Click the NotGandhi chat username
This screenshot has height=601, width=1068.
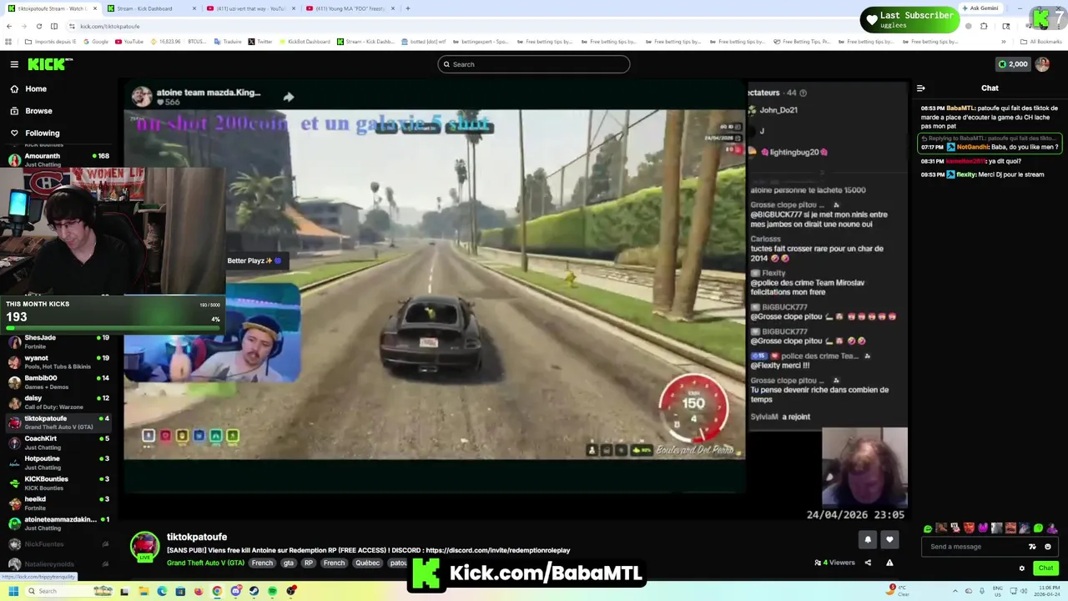pyautogui.click(x=972, y=147)
